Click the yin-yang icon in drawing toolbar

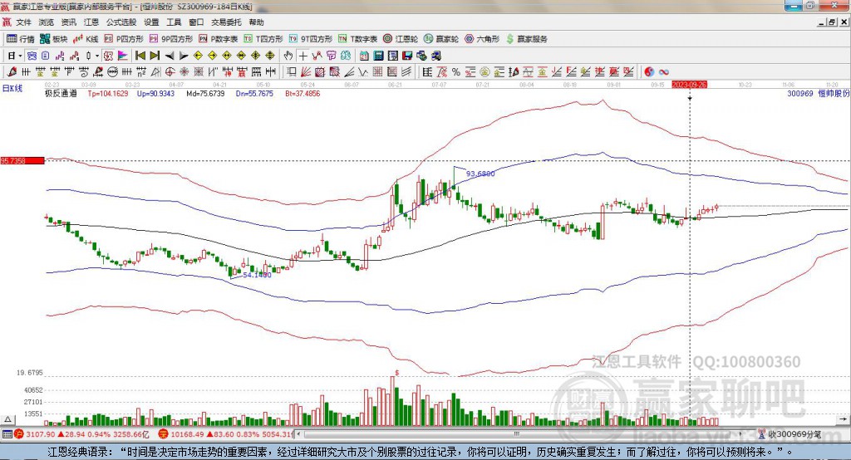pos(648,71)
